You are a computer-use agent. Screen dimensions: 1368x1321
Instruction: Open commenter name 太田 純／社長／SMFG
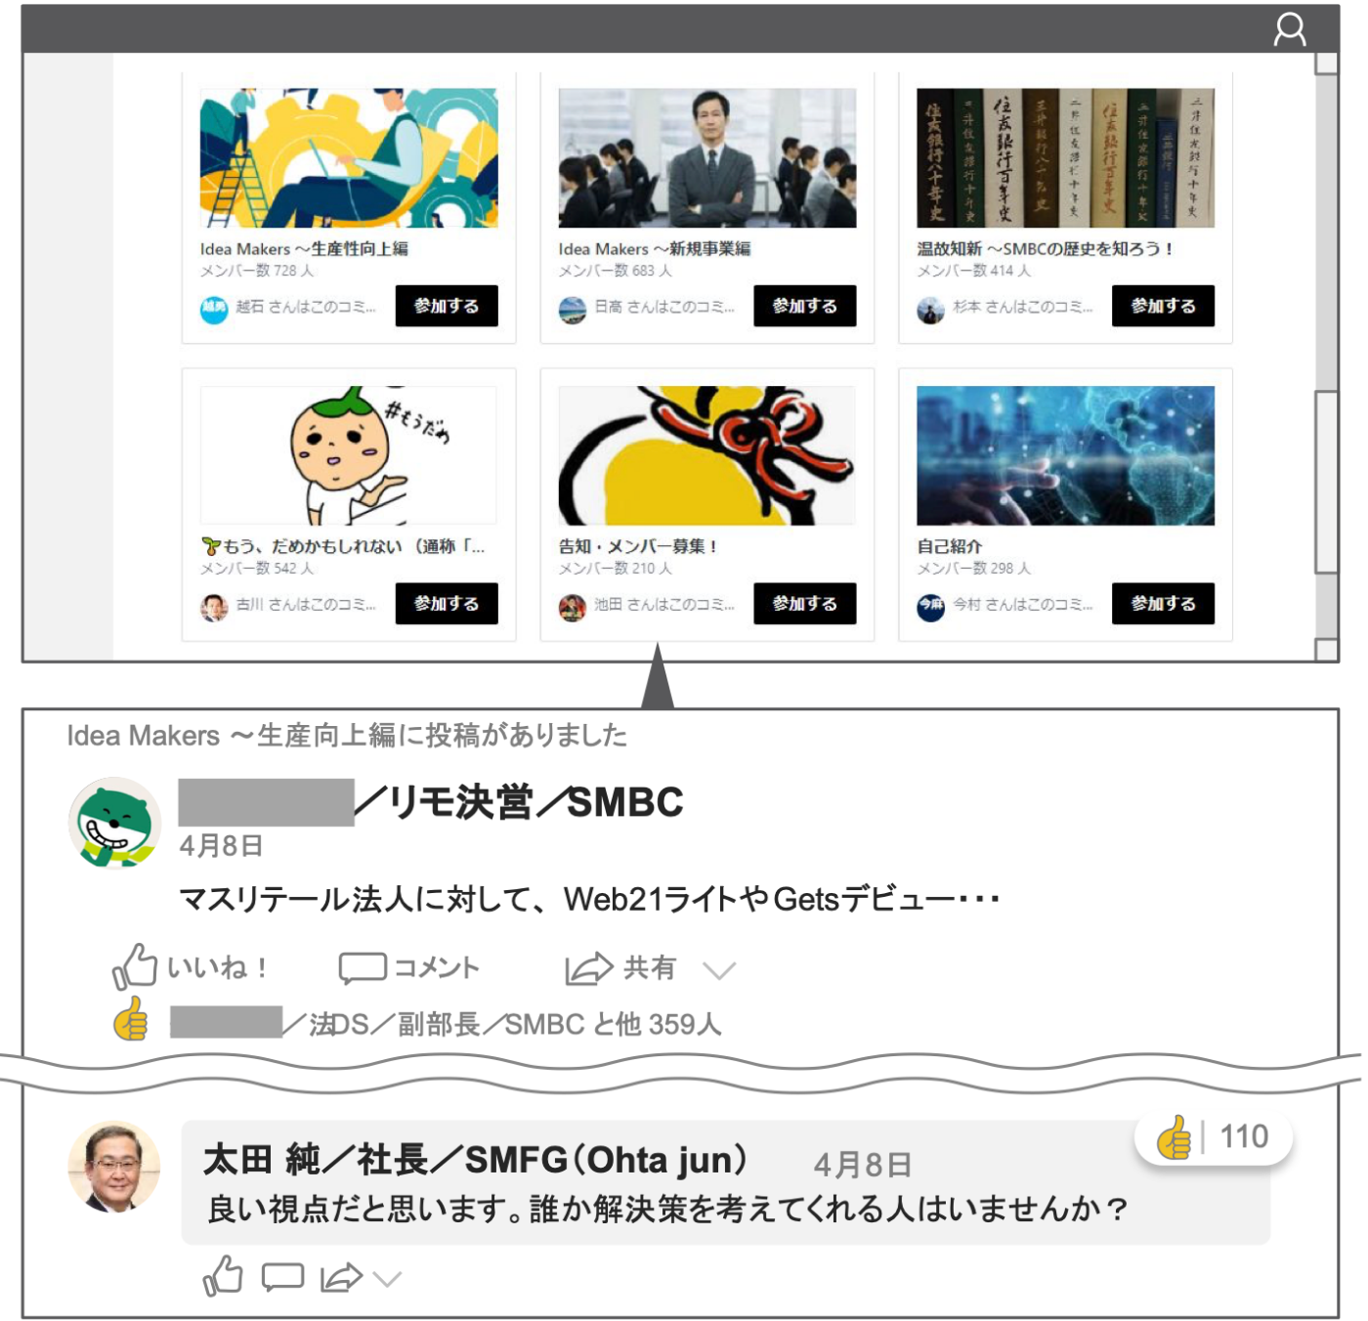pyautogui.click(x=476, y=1160)
